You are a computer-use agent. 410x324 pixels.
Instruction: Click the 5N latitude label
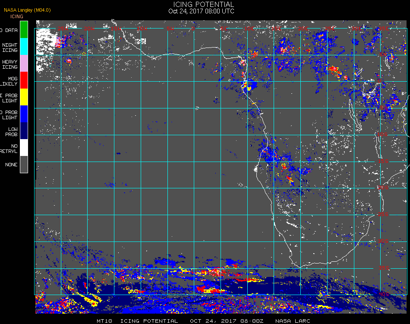pos(383,54)
